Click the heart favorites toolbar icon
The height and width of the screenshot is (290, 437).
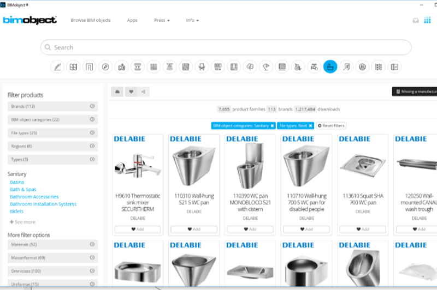131,92
